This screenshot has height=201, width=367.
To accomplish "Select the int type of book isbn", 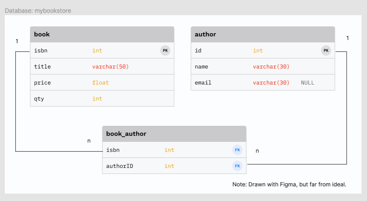I will point(97,51).
